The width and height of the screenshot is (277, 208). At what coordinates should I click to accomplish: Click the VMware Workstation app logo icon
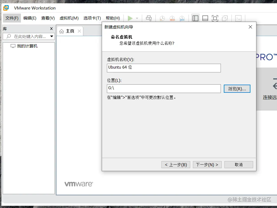[x=6, y=8]
